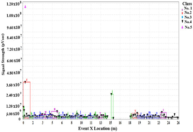
Task: Click the black triangle atop green cluster j
Action: [111, 94]
